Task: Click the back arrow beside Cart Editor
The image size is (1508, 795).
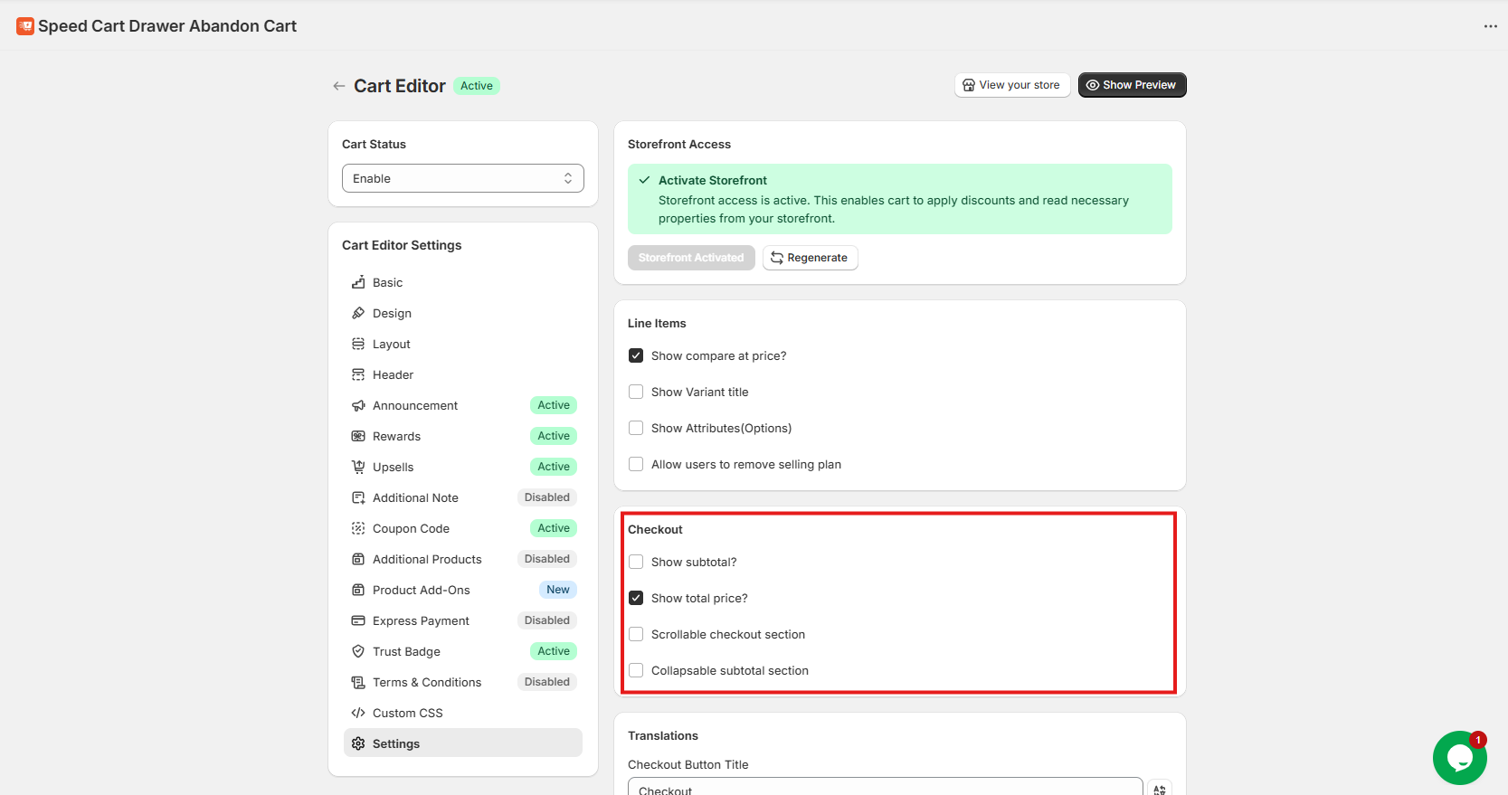Action: coord(339,86)
